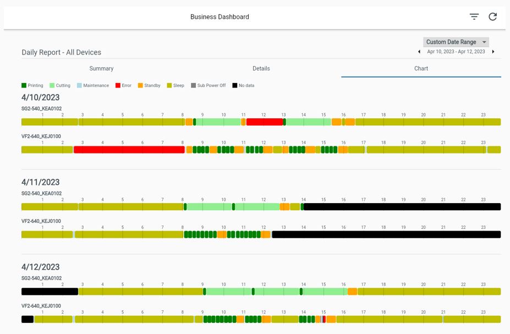The height and width of the screenshot is (334, 510).
Task: Click the red error segment on 4/10 SG2-540 timeline
Action: click(x=265, y=122)
